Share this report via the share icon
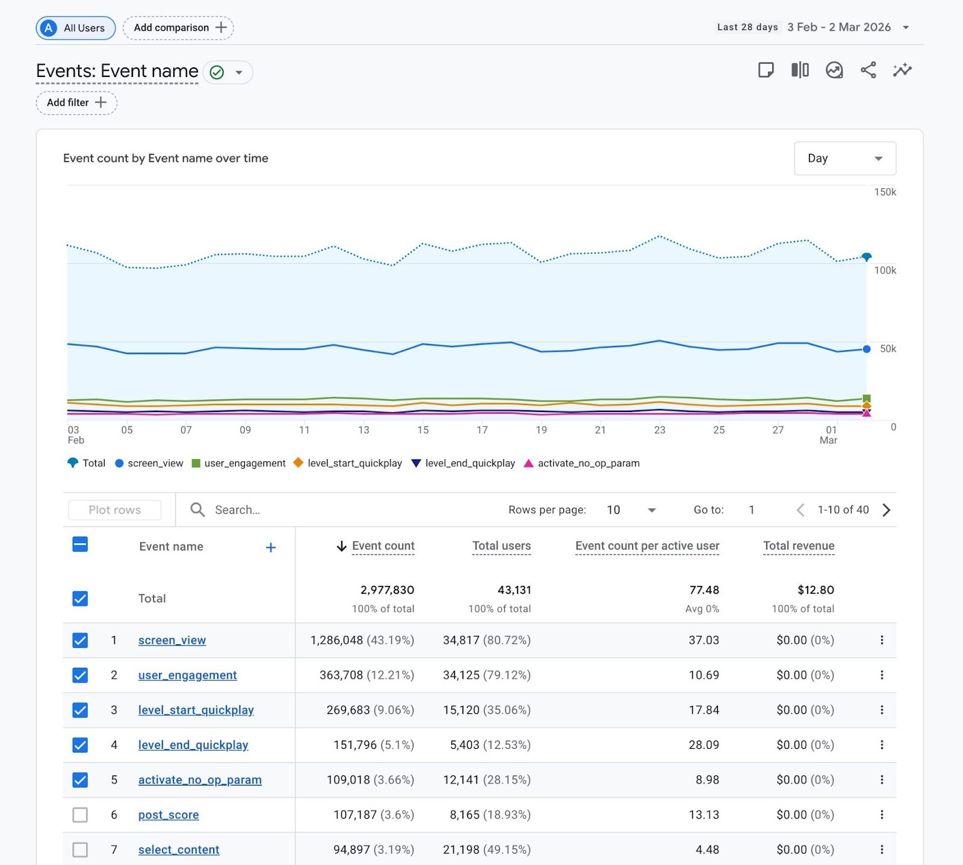 [869, 70]
